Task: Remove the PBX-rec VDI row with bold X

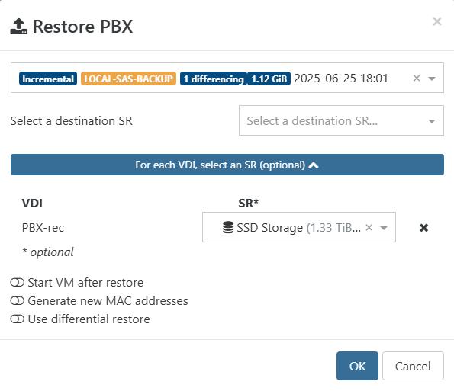Action: [423, 228]
